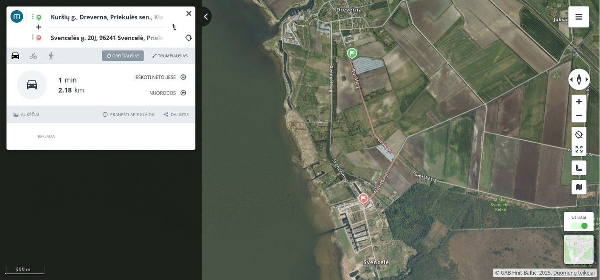Zoom out of the map

click(x=579, y=115)
